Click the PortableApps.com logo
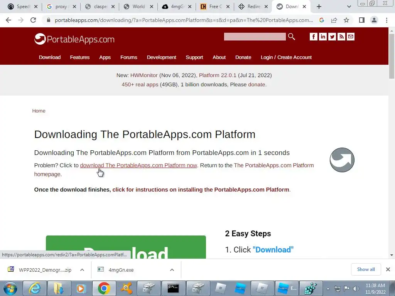395x296 pixels. coord(74,39)
